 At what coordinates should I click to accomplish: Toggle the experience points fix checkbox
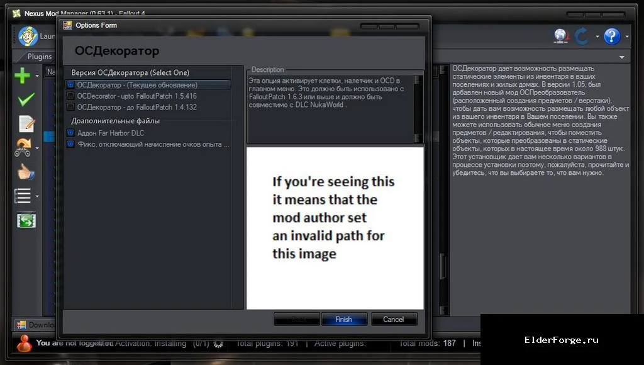click(x=70, y=144)
